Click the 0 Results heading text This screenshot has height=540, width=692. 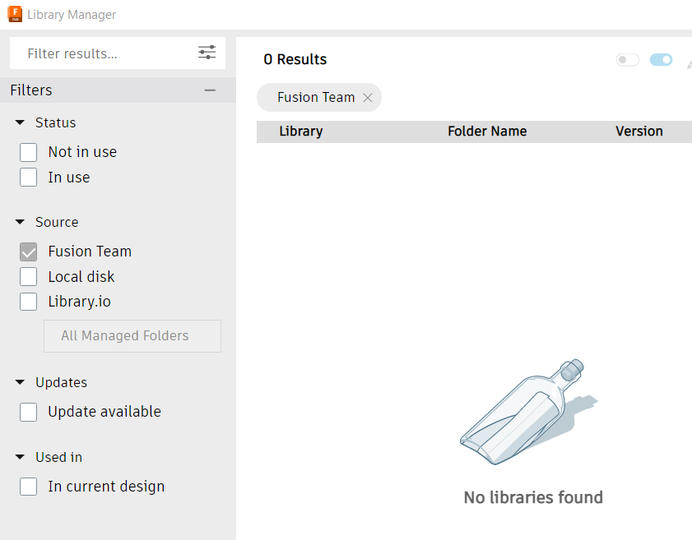tap(295, 59)
